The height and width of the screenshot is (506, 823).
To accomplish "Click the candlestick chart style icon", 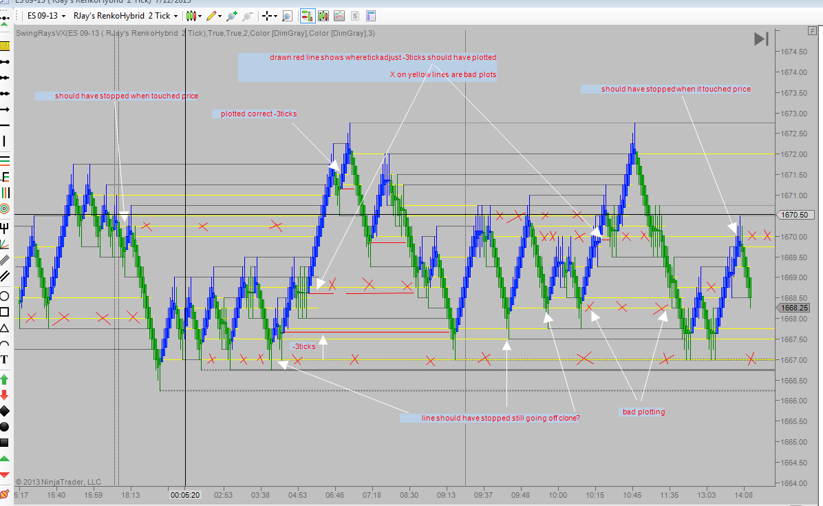I will click(191, 16).
